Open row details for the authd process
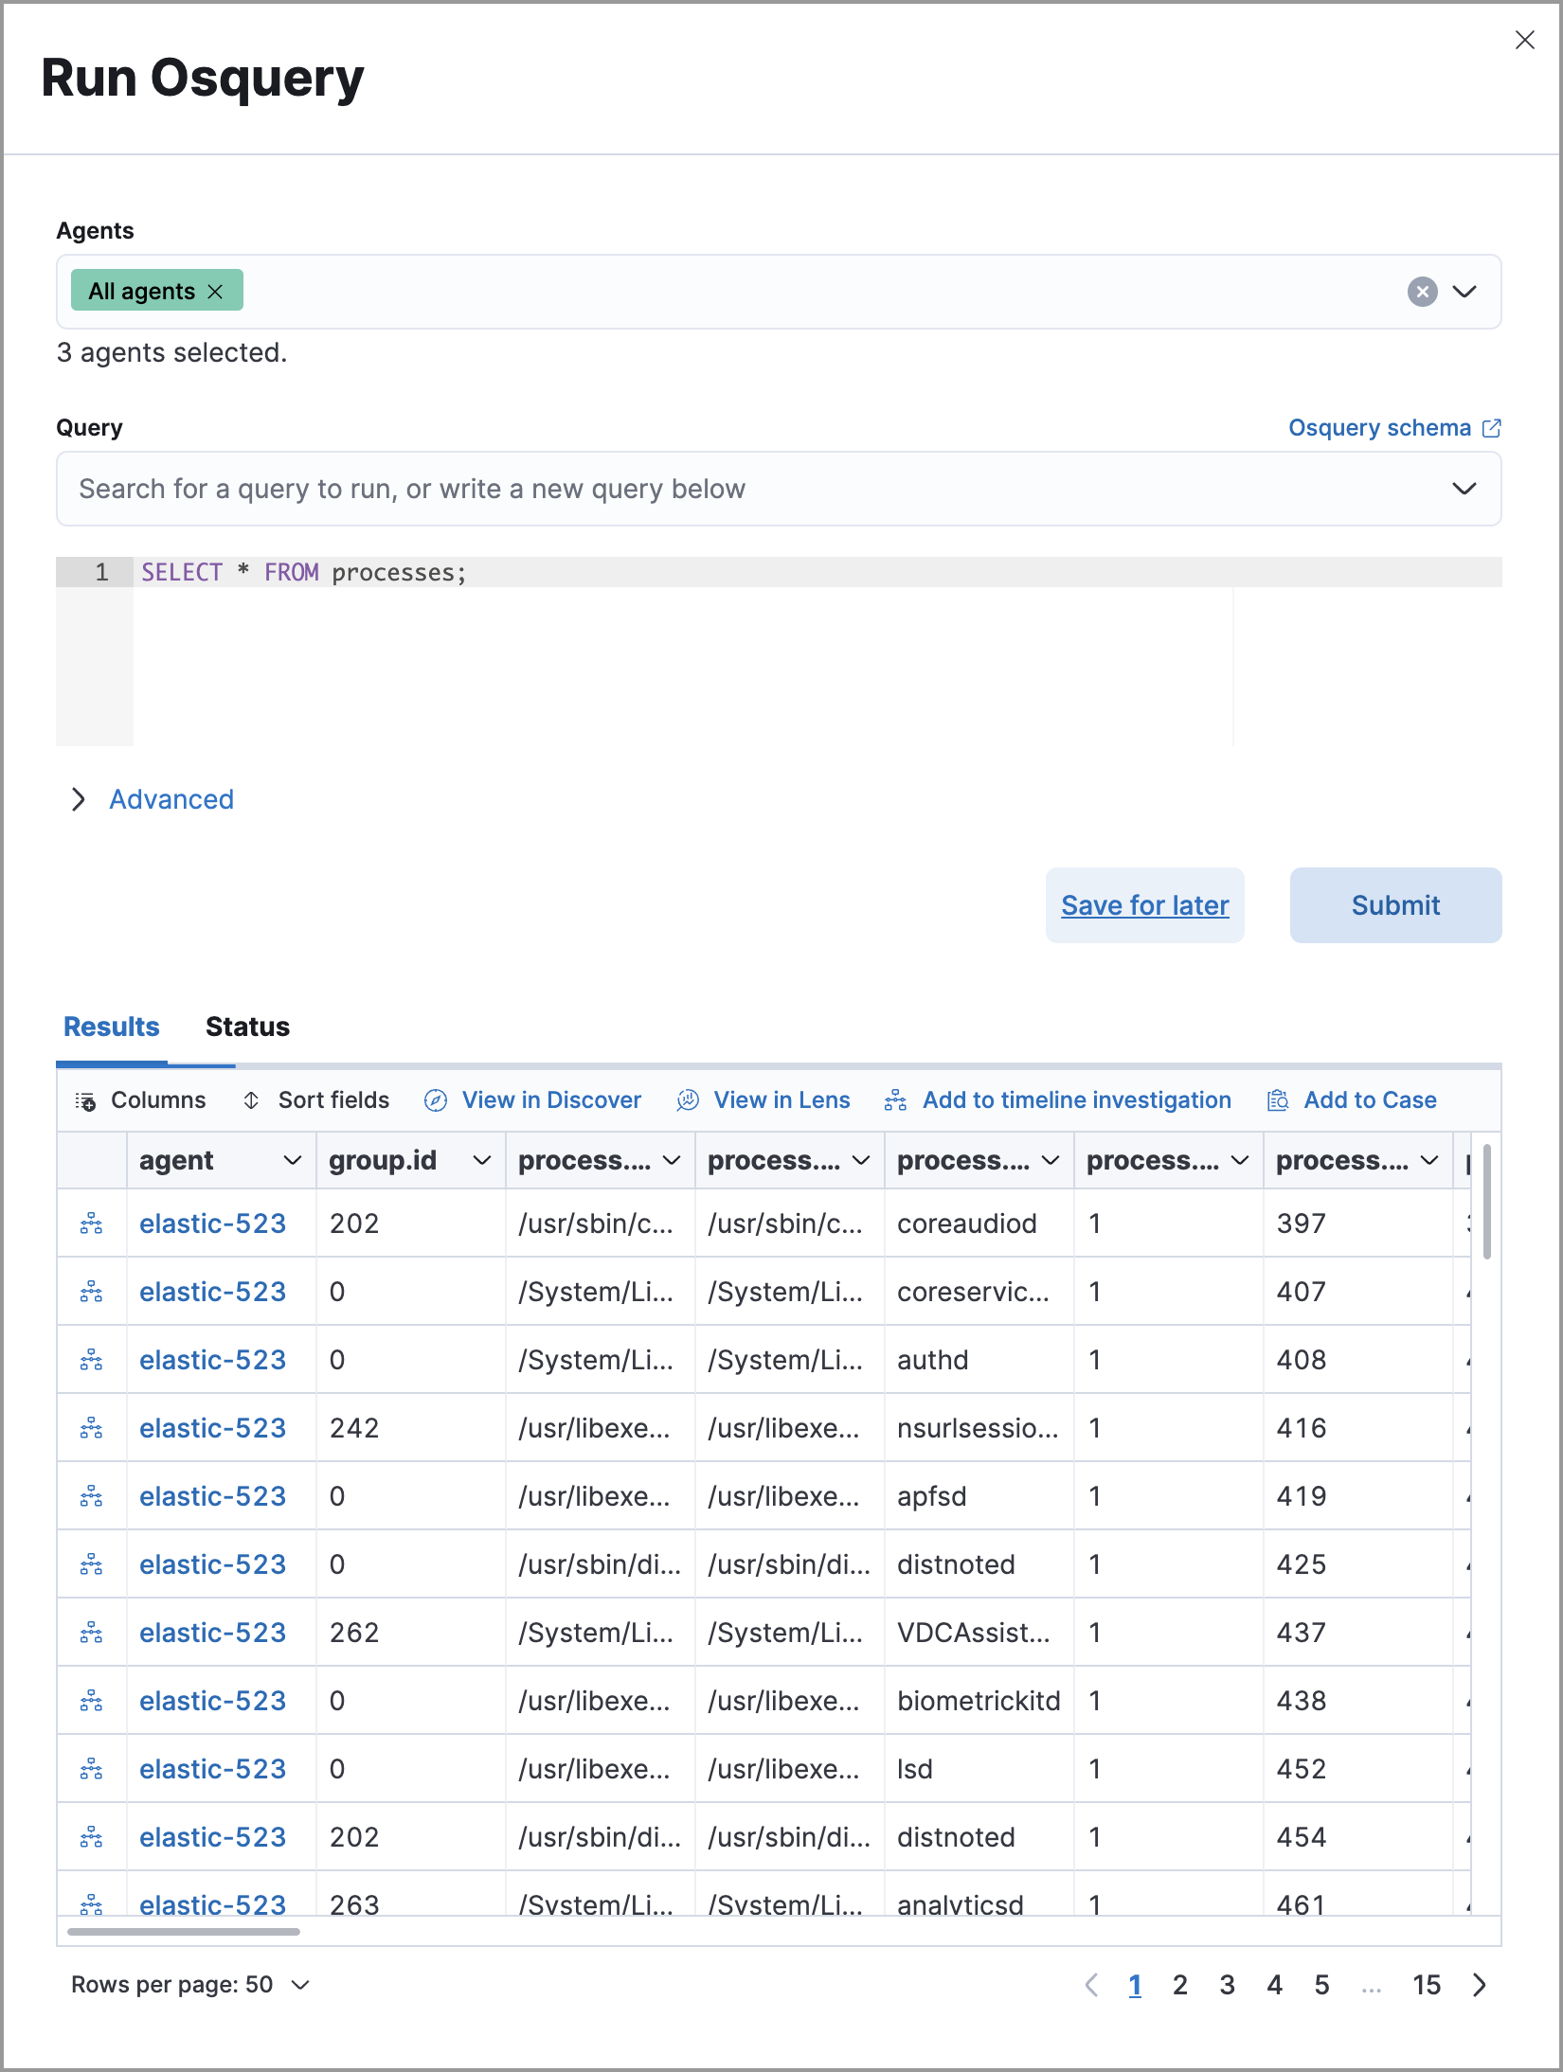This screenshot has height=2072, width=1563. click(x=91, y=1359)
